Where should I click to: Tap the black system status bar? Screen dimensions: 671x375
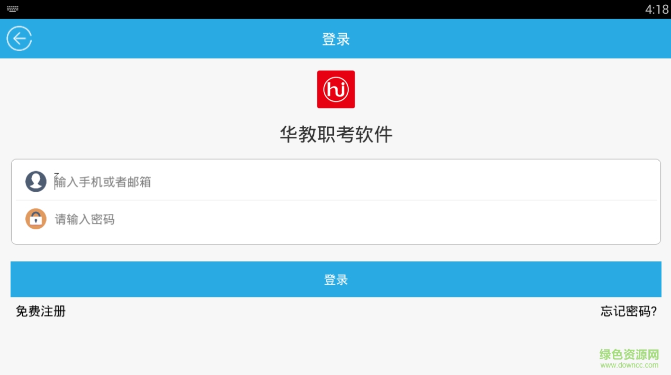coord(335,10)
